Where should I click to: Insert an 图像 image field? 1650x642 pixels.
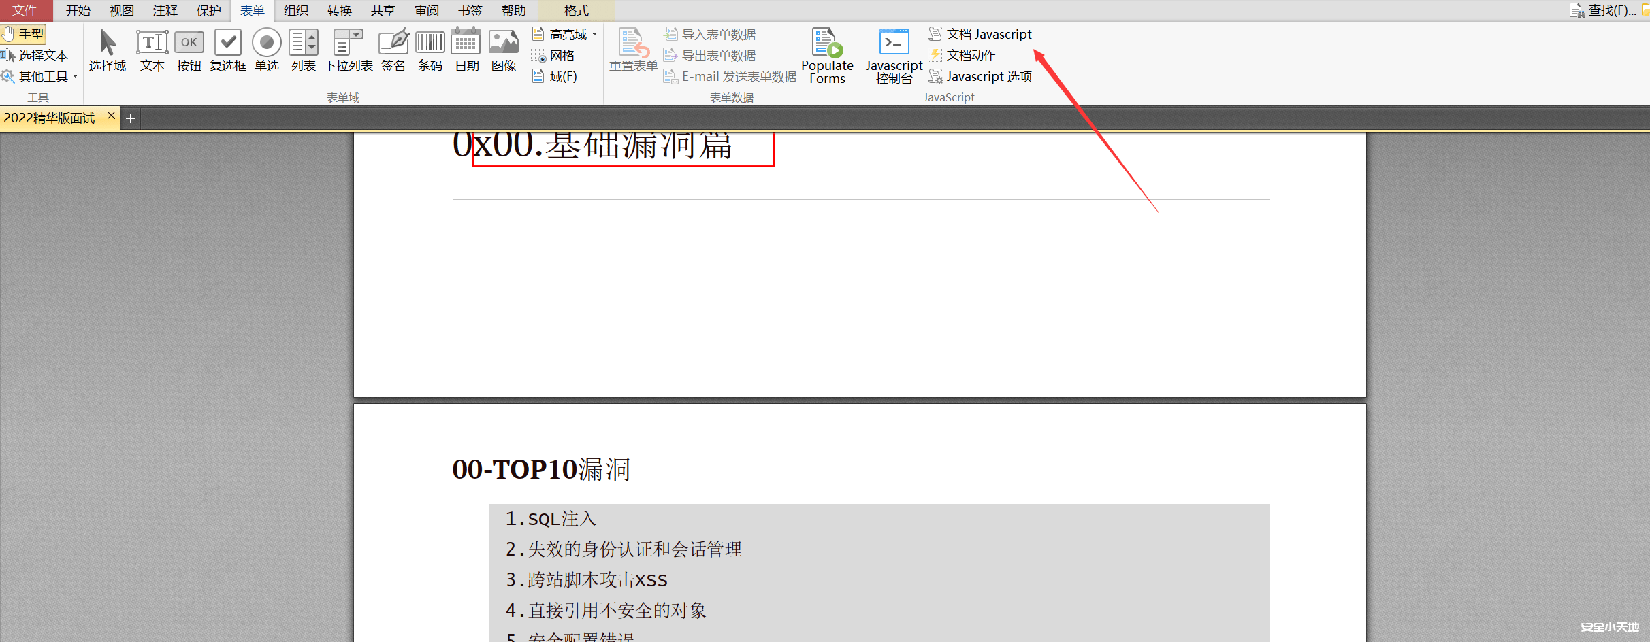(x=503, y=48)
